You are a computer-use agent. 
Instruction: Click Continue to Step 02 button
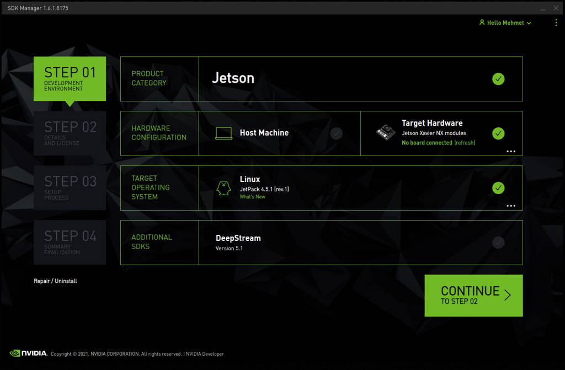(473, 296)
